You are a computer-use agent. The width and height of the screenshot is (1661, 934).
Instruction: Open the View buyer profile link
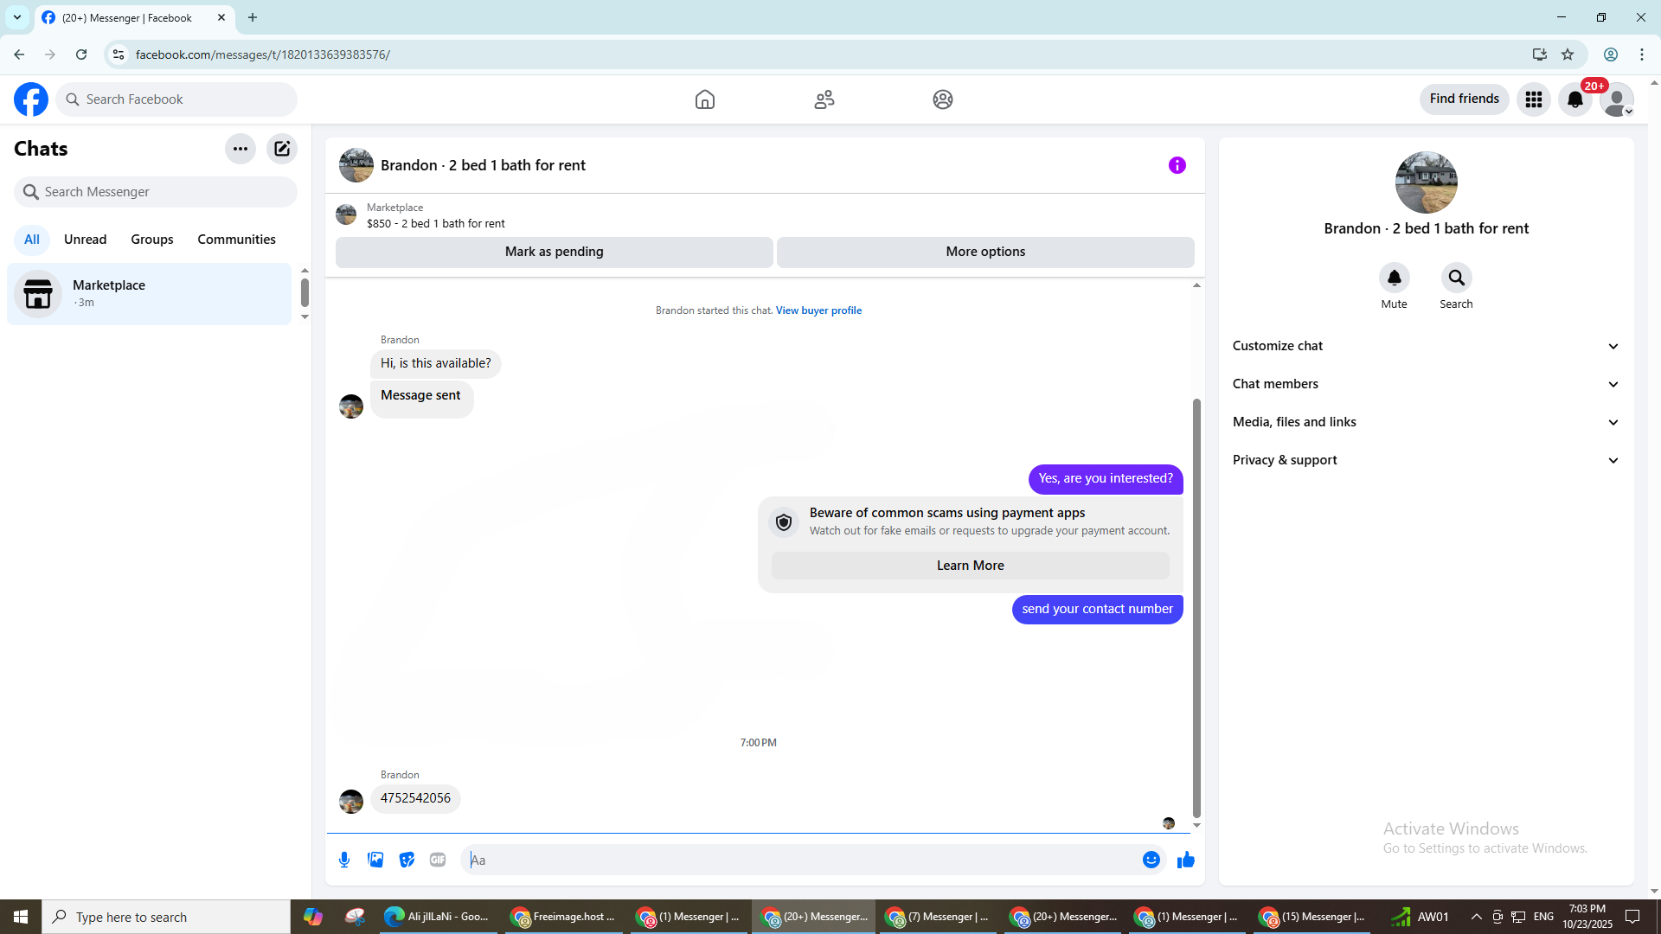[x=818, y=310]
